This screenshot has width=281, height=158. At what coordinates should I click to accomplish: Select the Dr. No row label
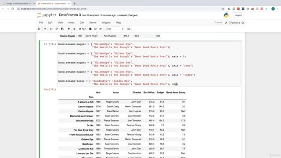[90, 125]
